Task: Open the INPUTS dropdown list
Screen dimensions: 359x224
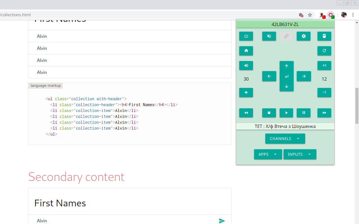Action: pos(300,154)
